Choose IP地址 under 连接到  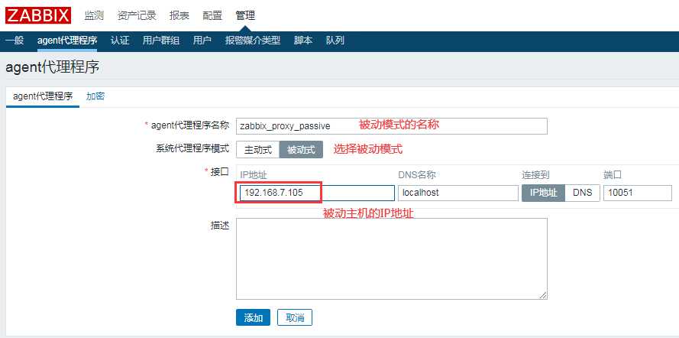click(544, 193)
